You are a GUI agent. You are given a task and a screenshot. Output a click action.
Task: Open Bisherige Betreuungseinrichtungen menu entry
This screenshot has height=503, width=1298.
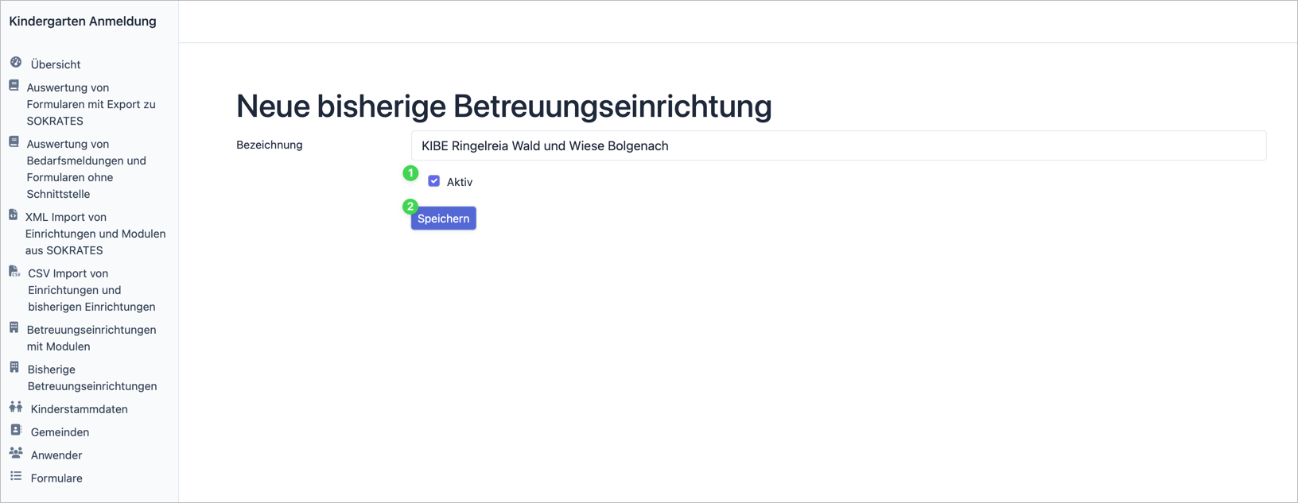(91, 377)
